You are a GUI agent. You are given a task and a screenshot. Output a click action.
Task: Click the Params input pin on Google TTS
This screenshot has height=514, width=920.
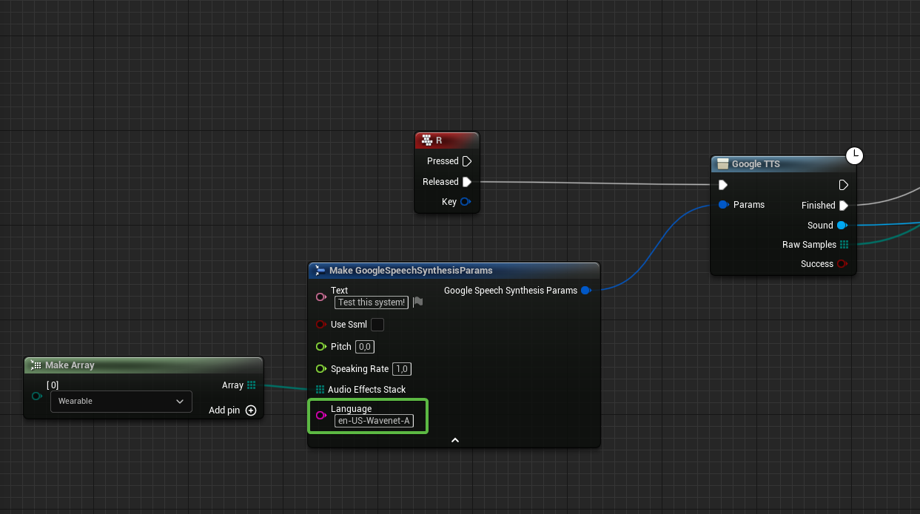tap(723, 205)
